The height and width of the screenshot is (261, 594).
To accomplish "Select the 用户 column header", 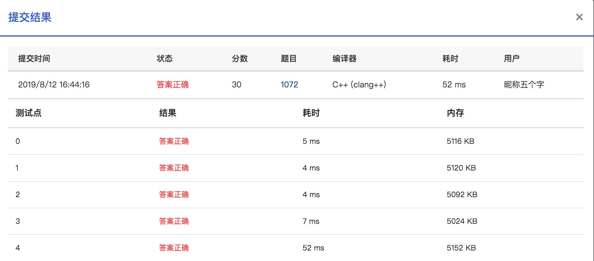I will pyautogui.click(x=512, y=59).
